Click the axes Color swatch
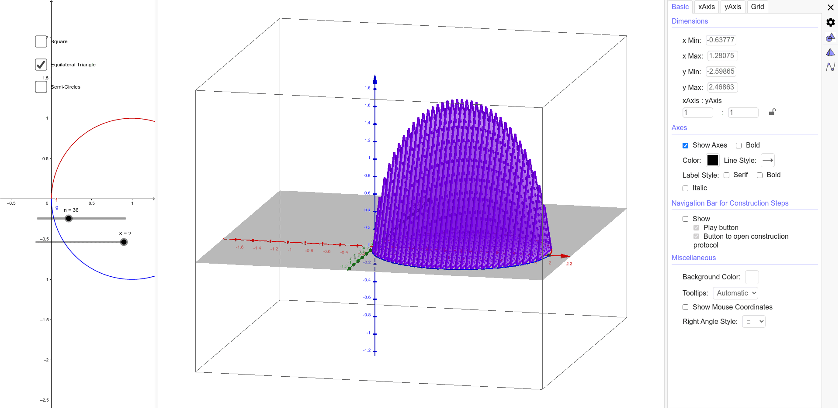This screenshot has height=409, width=839. pyautogui.click(x=713, y=160)
